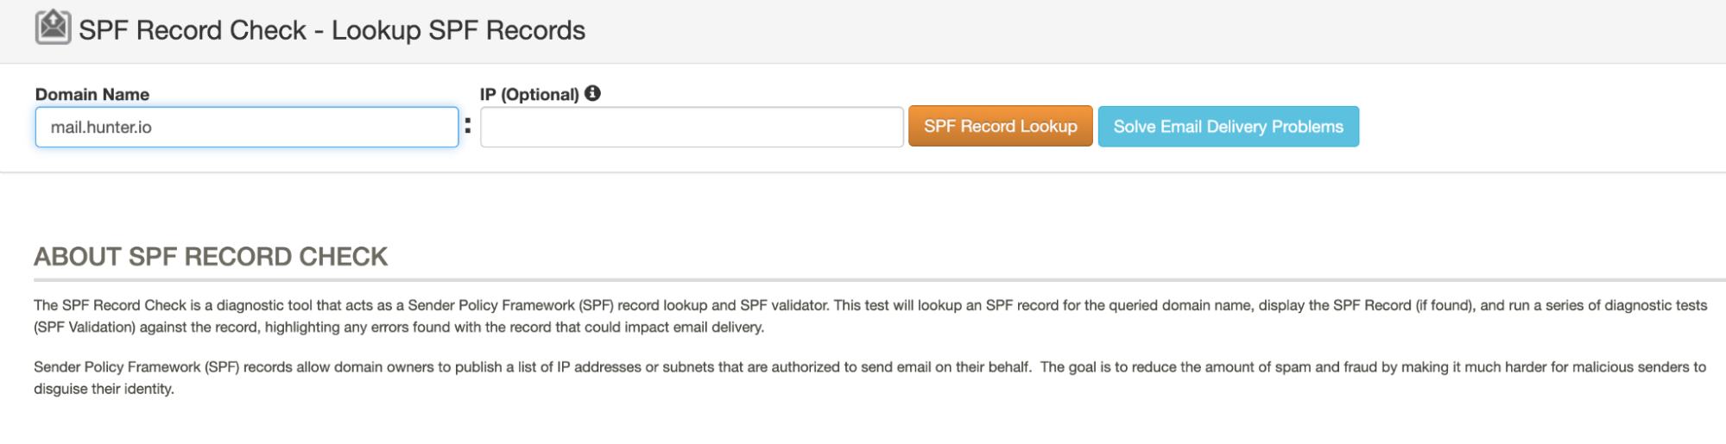Click the envelope SPF logo icon
The width and height of the screenshot is (1726, 444).
[53, 27]
